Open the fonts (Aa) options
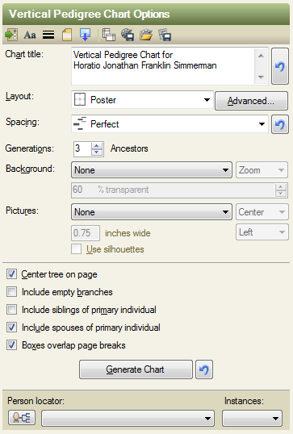 [30, 35]
